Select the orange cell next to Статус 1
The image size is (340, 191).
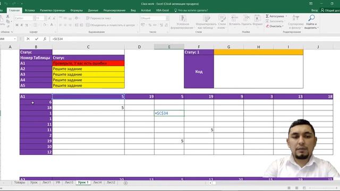click(x=259, y=52)
